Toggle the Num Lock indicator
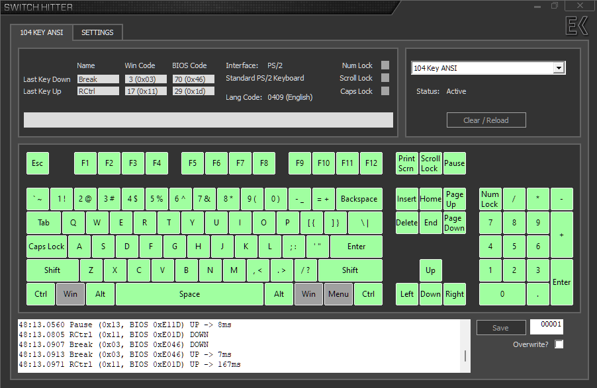597x388 pixels. pyautogui.click(x=385, y=65)
